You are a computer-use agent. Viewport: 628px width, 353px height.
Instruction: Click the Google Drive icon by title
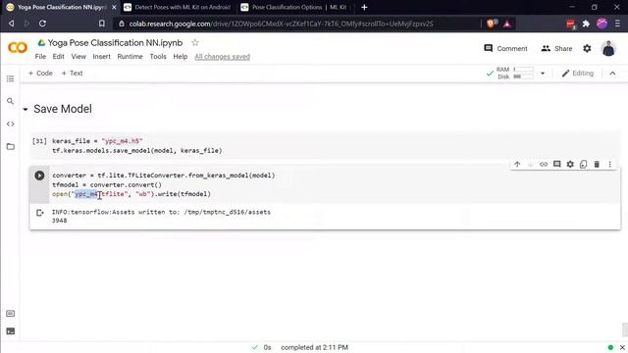41,42
